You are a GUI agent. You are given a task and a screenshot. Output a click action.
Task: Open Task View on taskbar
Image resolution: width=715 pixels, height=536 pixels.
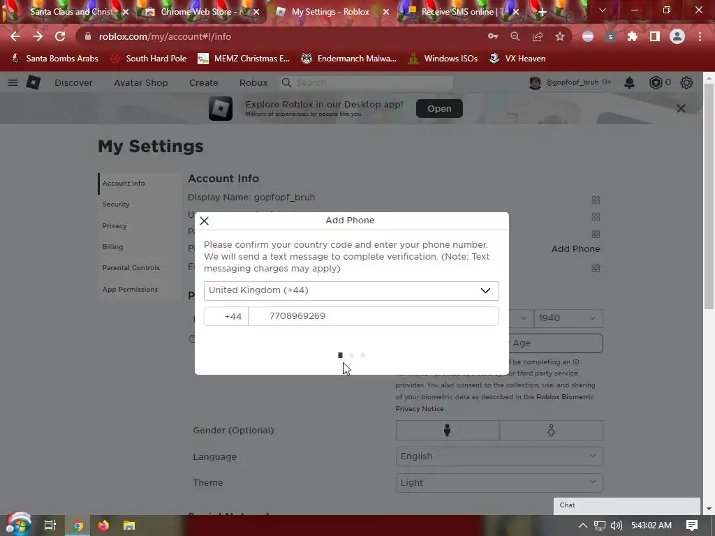coord(50,526)
